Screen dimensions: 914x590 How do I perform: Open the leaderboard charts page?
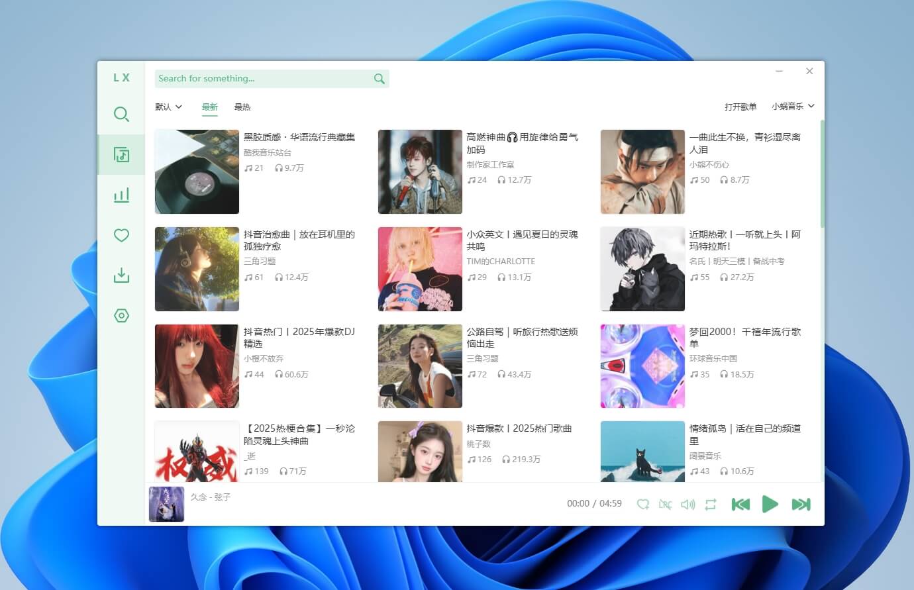click(x=121, y=195)
